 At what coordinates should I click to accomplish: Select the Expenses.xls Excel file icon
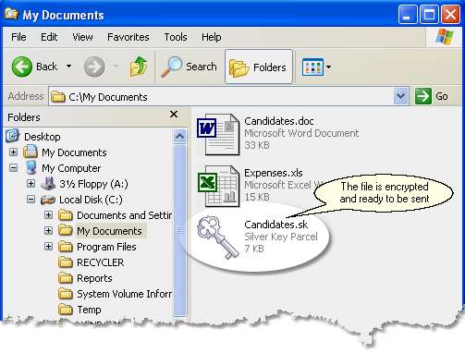(218, 186)
